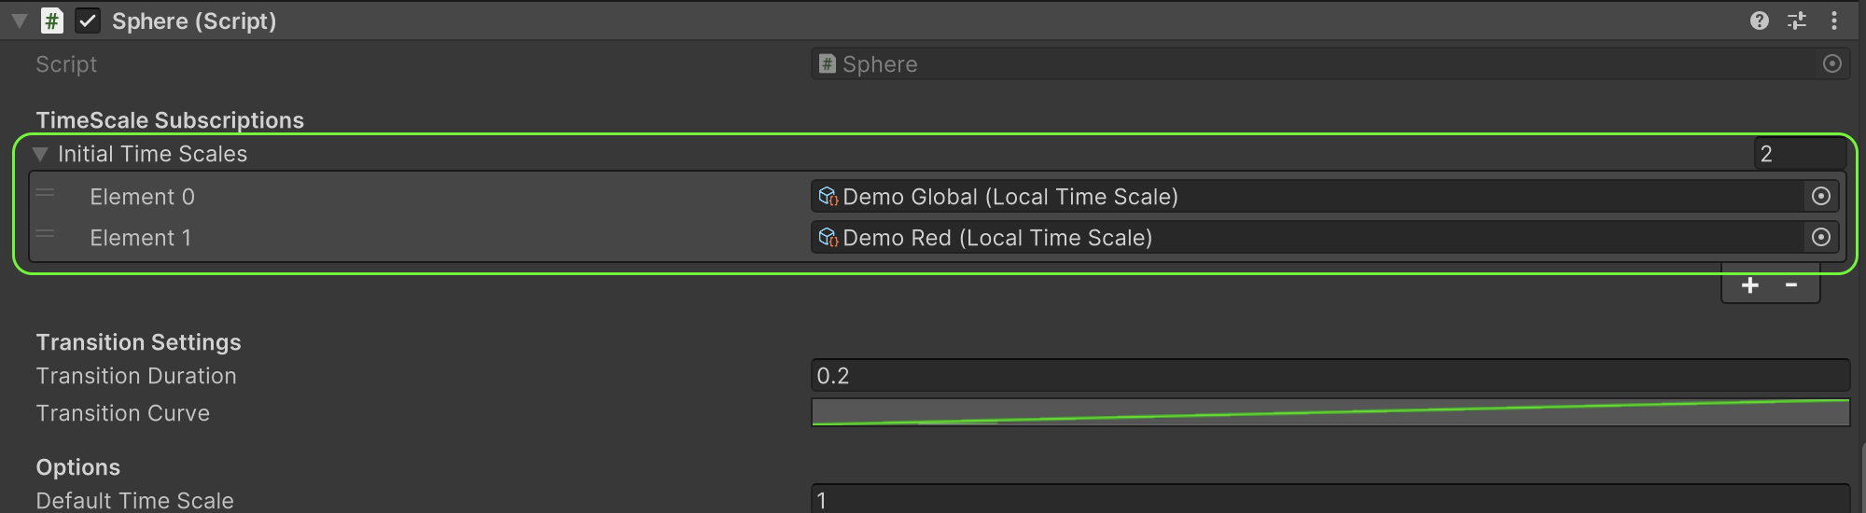
Task: Disable the Sphere script checkbox
Action: (x=88, y=21)
